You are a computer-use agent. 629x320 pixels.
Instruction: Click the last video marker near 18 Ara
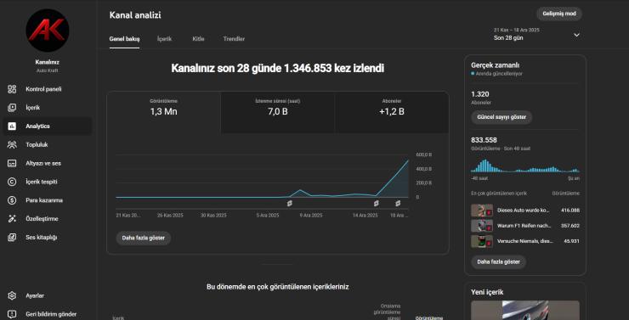(398, 204)
